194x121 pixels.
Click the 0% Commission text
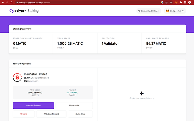[x=31, y=81]
